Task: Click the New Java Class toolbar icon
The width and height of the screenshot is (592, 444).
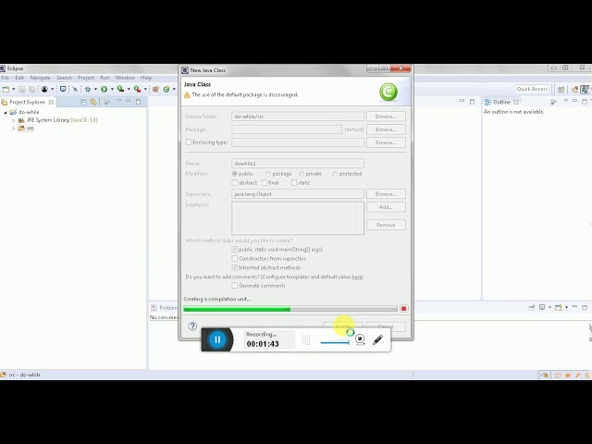Action: pyautogui.click(x=166, y=89)
